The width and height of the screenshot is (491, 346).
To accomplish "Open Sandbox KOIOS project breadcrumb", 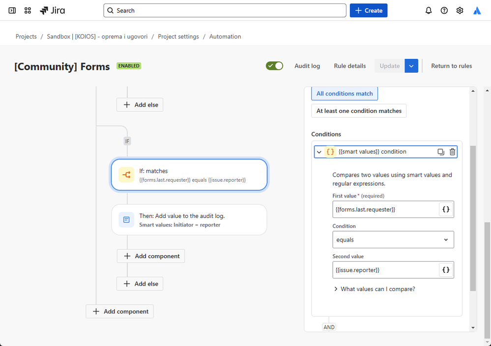I will click(97, 37).
